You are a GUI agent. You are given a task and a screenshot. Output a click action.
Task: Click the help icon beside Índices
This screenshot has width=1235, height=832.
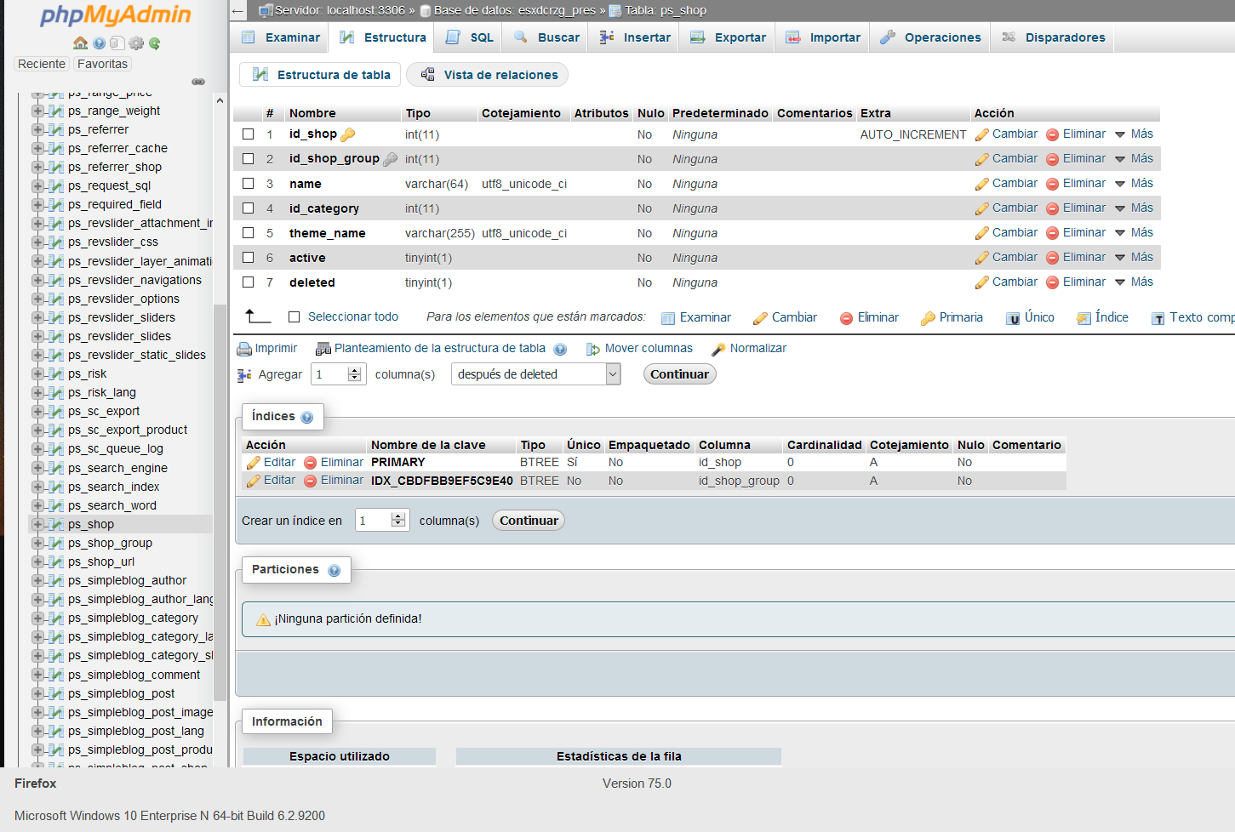(307, 417)
